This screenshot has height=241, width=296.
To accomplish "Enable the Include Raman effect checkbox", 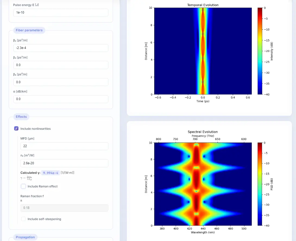I will pyautogui.click(x=24, y=186).
